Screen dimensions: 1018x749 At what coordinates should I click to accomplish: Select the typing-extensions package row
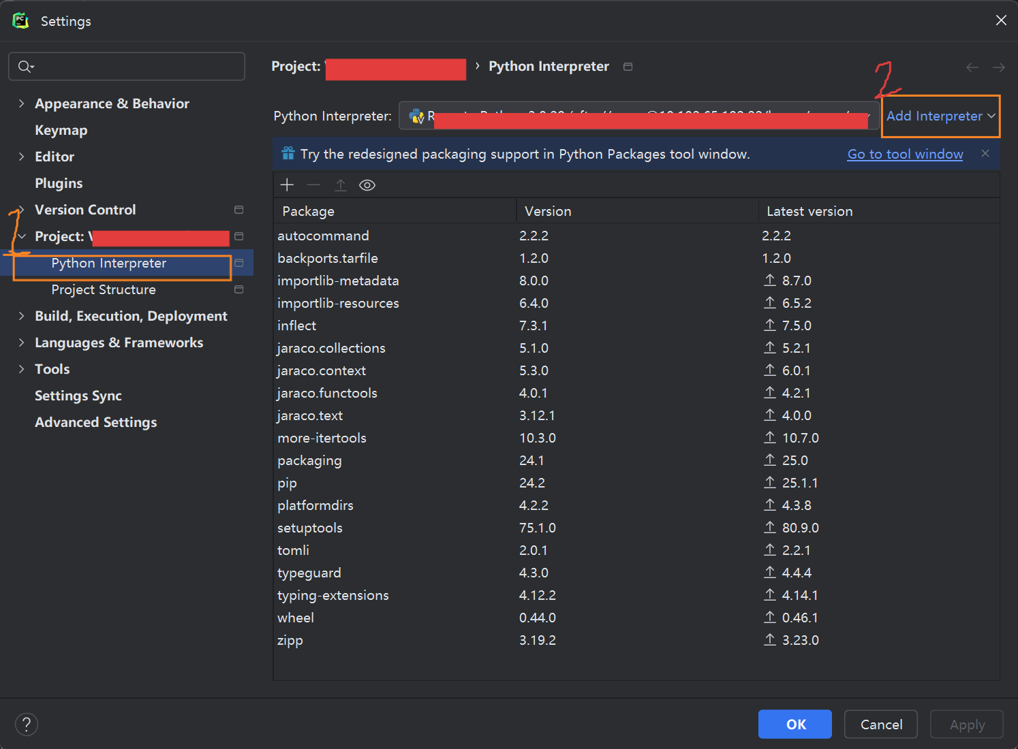[636, 595]
